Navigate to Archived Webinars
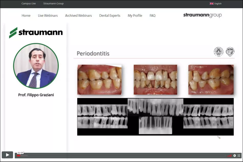Screen dimensions: 243x162 point(78,16)
